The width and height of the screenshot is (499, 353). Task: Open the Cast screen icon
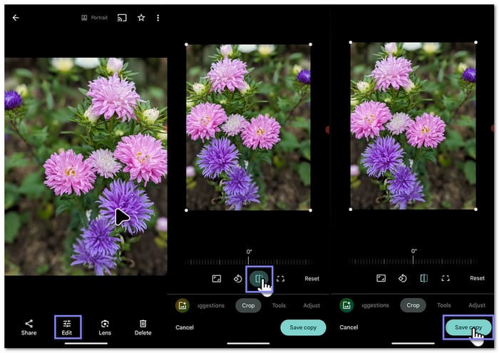(x=122, y=18)
